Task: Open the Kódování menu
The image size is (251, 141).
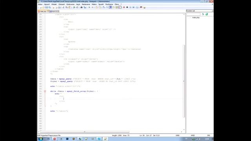Action: pos(71,4)
